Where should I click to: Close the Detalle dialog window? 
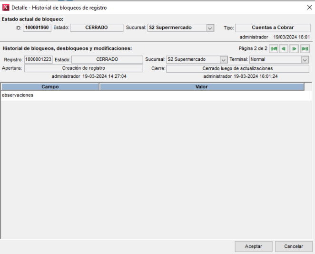pos(306,8)
